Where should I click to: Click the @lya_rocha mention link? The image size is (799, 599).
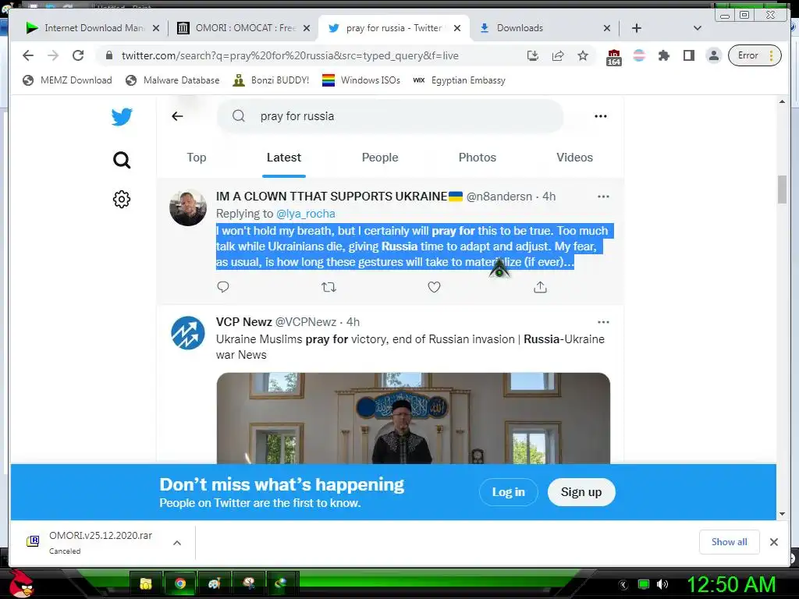(x=306, y=214)
